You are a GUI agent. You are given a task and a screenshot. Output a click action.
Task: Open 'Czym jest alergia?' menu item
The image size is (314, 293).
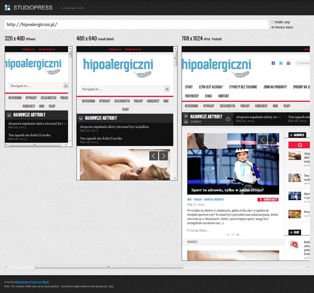tap(211, 87)
